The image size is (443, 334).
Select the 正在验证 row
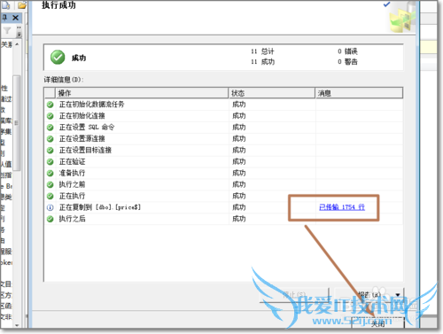[223, 161]
